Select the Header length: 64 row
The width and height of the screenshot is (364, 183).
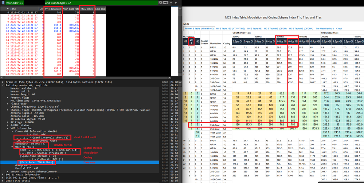point(80,94)
